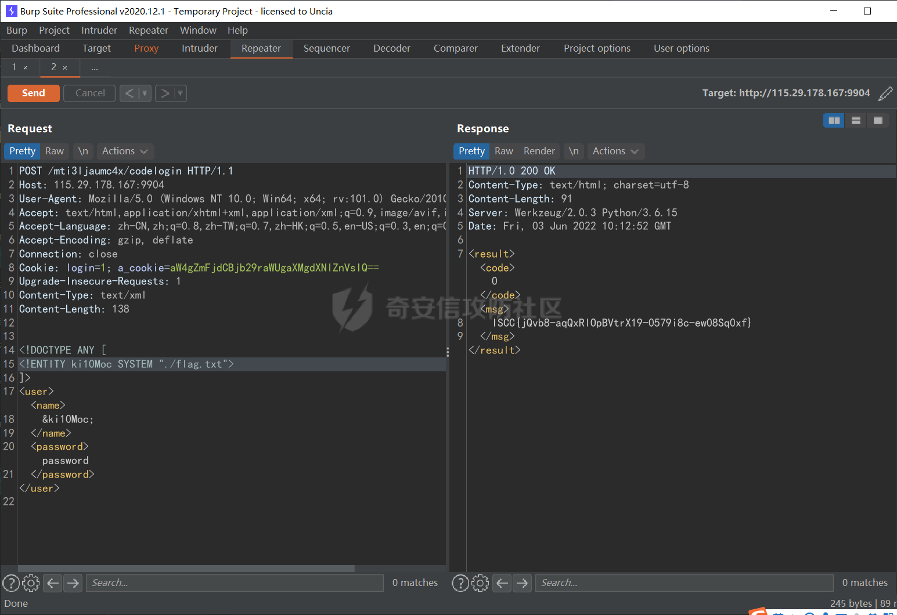897x615 pixels.
Task: Click the ISCC flag text in response
Action: 622,323
